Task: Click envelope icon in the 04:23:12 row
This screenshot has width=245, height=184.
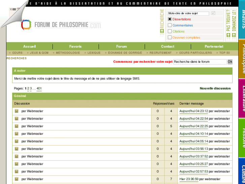Action: pyautogui.click(x=17, y=111)
